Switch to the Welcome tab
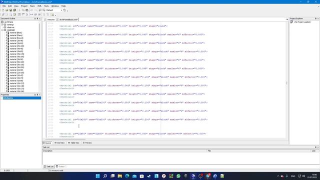Screen dimensions: 320x180 49,19
